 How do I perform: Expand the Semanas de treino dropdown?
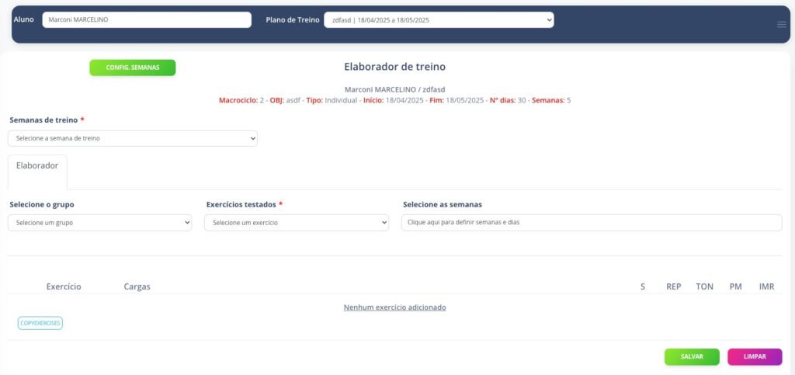tap(133, 138)
